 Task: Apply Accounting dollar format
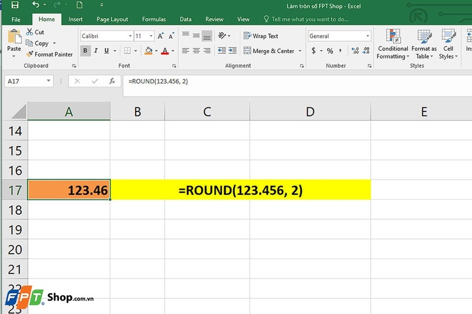click(x=313, y=51)
